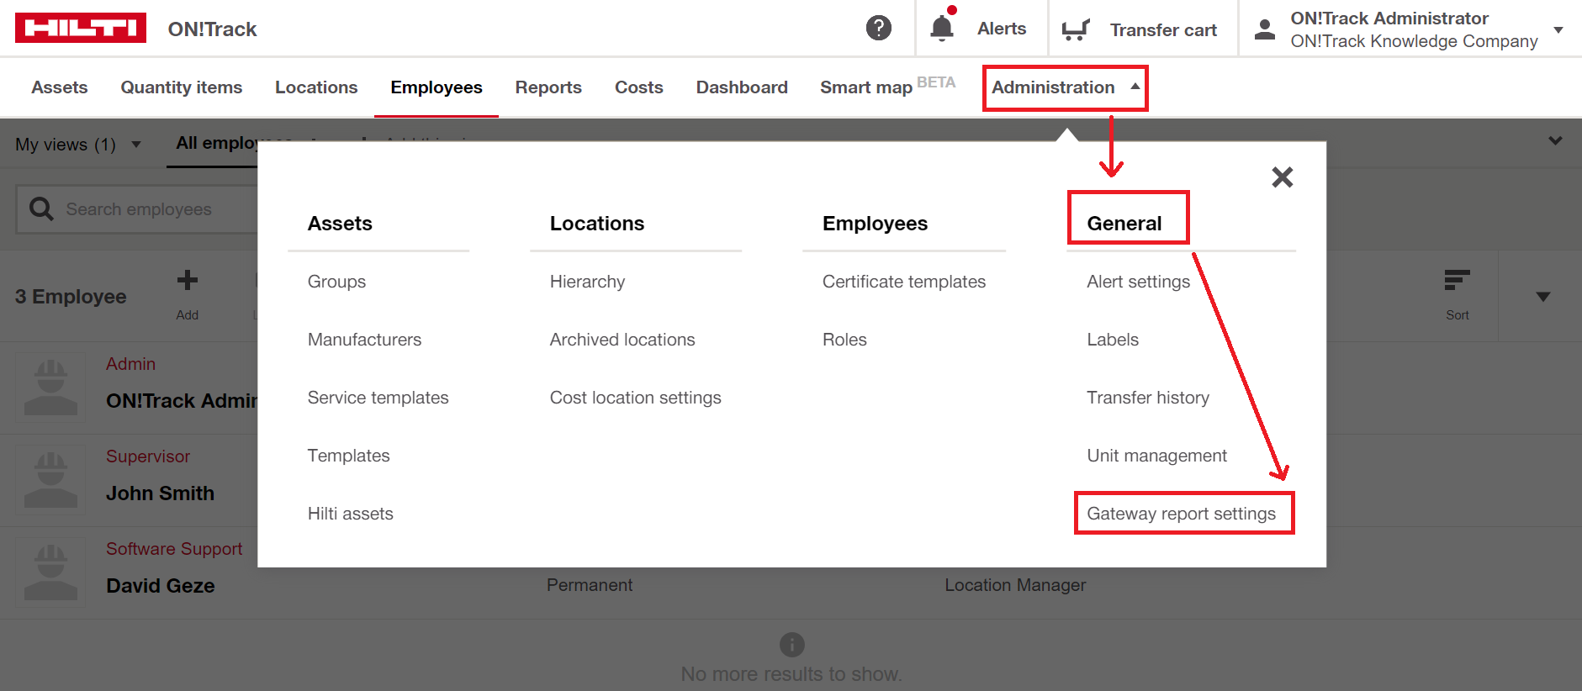The image size is (1582, 691).
Task: Click the Supervisor label
Action: pos(148,456)
